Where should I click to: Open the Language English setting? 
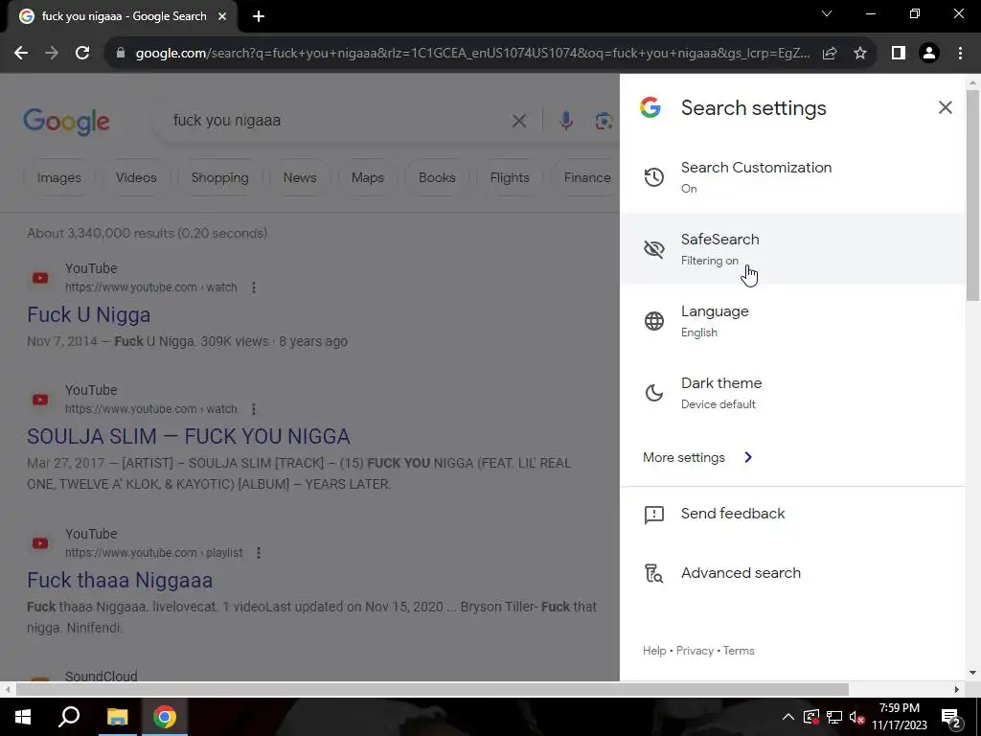(792, 321)
